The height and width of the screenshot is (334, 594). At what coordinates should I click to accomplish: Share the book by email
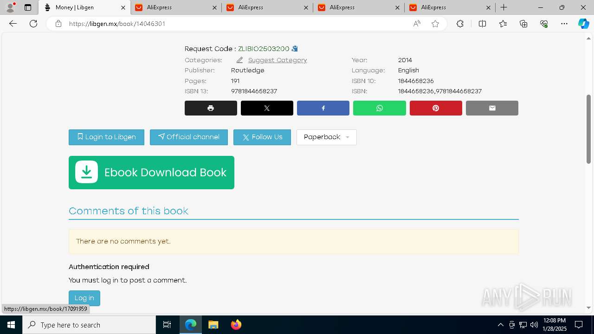pyautogui.click(x=492, y=108)
